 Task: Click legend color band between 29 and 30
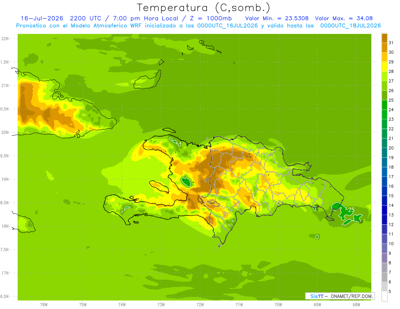tap(384, 57)
